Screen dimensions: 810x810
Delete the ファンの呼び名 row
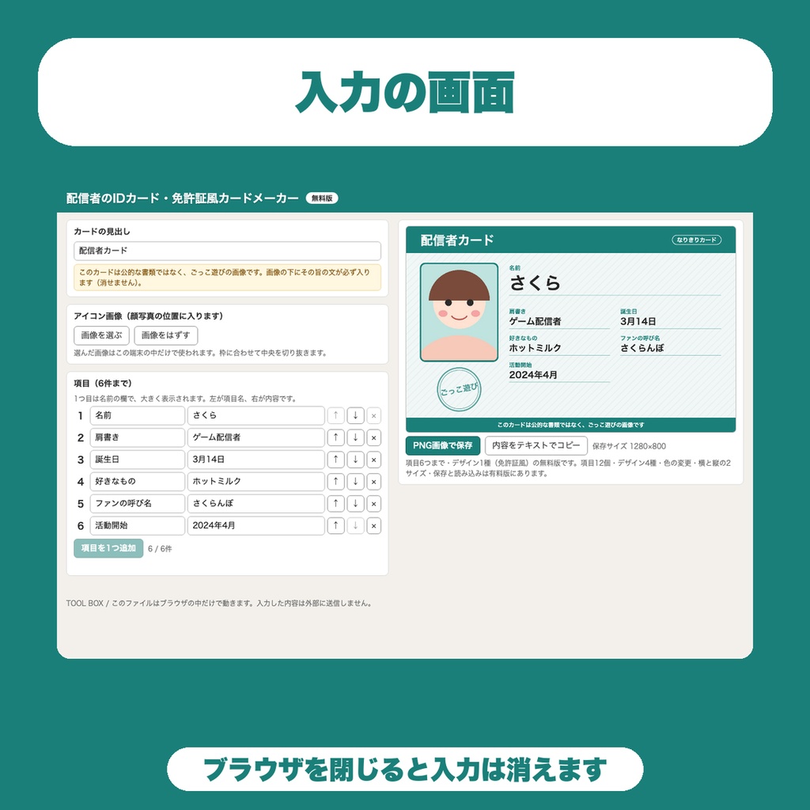coord(374,504)
